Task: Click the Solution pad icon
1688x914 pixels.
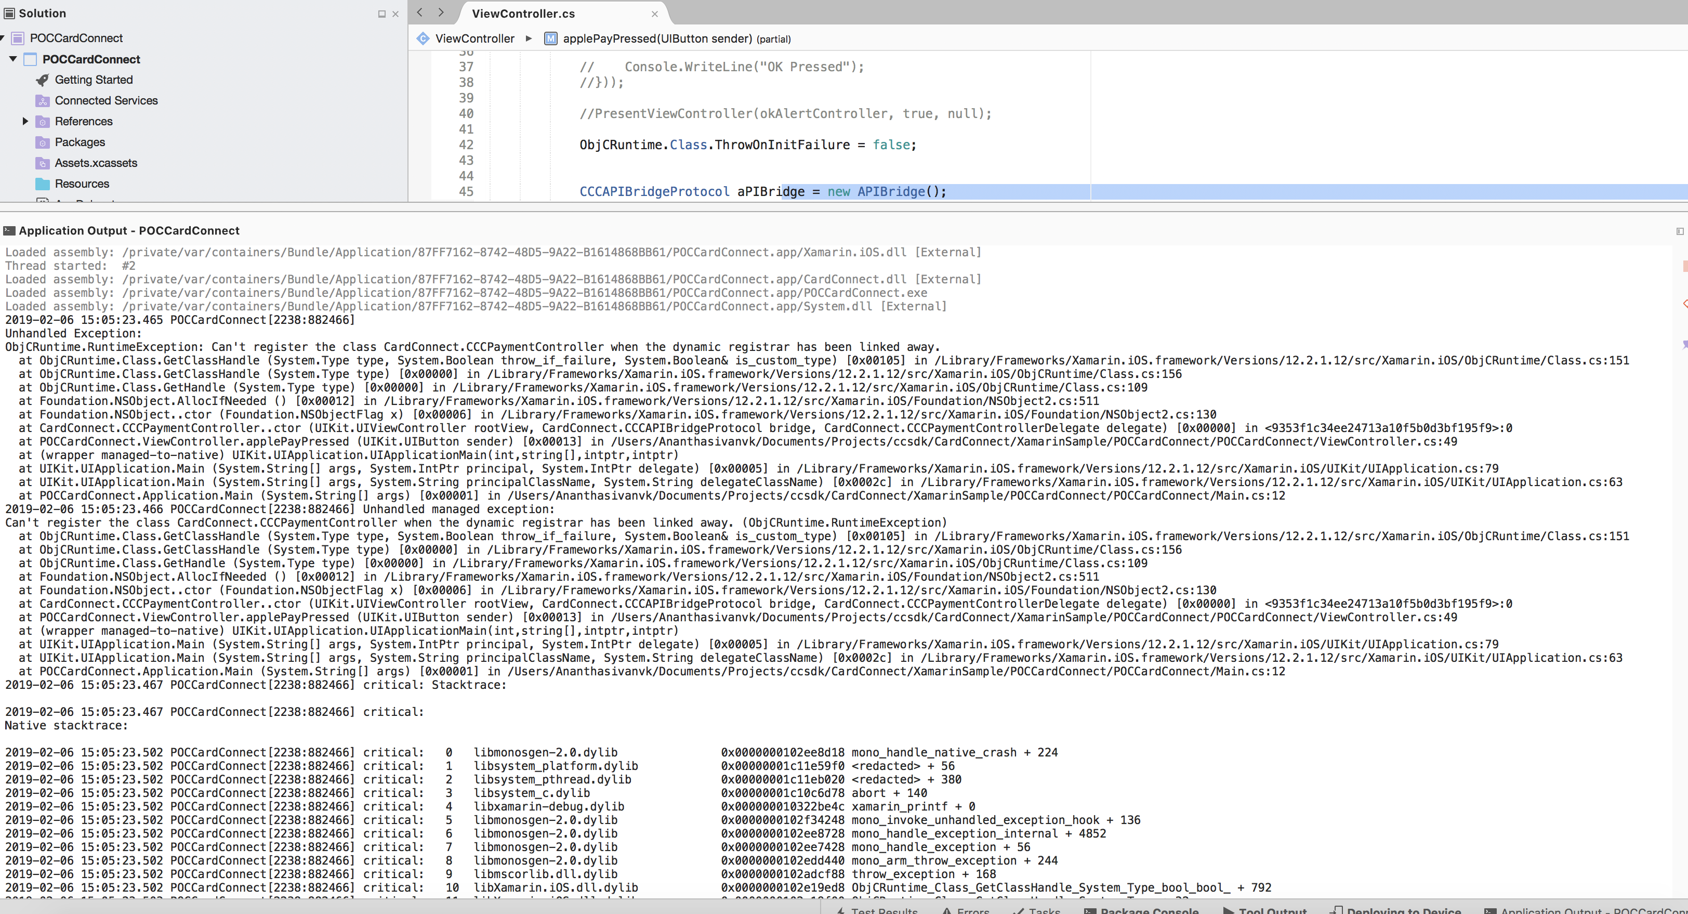Action: (x=9, y=13)
